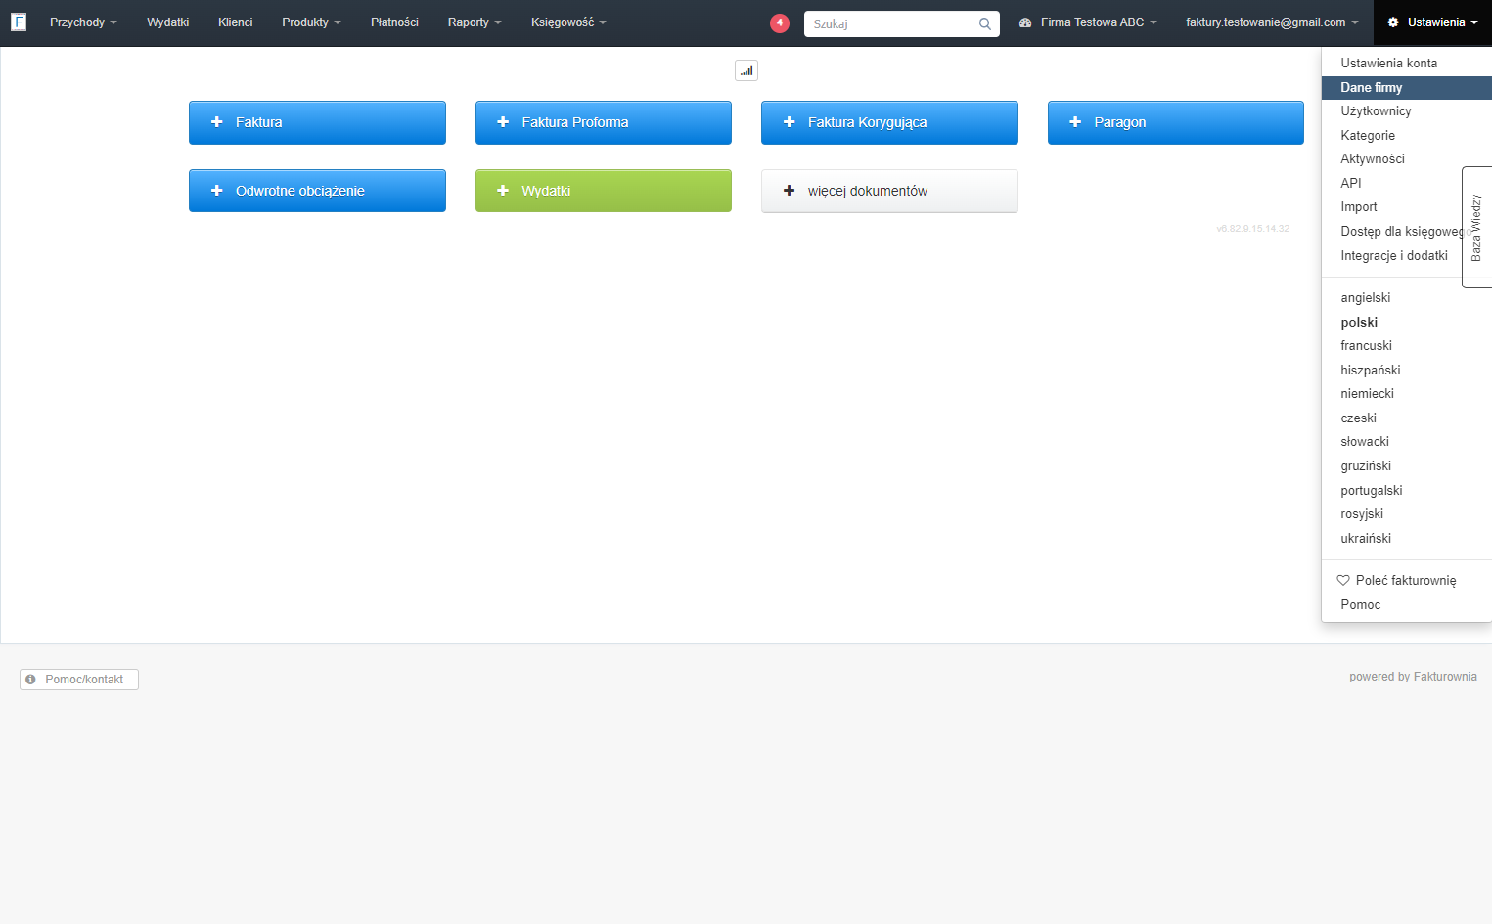Screen dimensions: 1492x924
Task: Click the plus icon on Faktura button
Action: (x=217, y=122)
